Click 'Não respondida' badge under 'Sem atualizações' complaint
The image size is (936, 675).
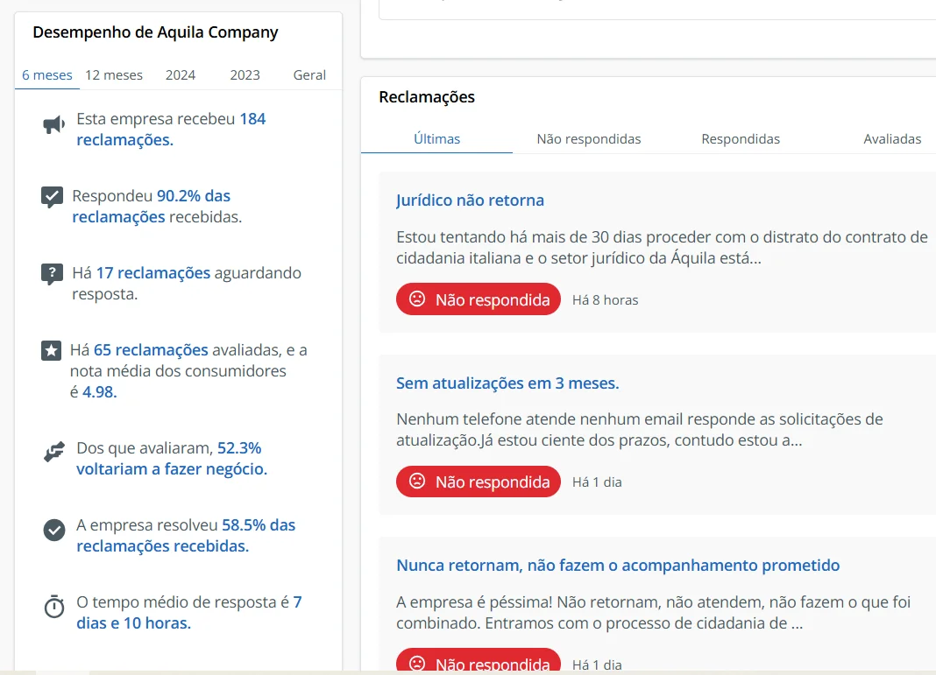[479, 482]
